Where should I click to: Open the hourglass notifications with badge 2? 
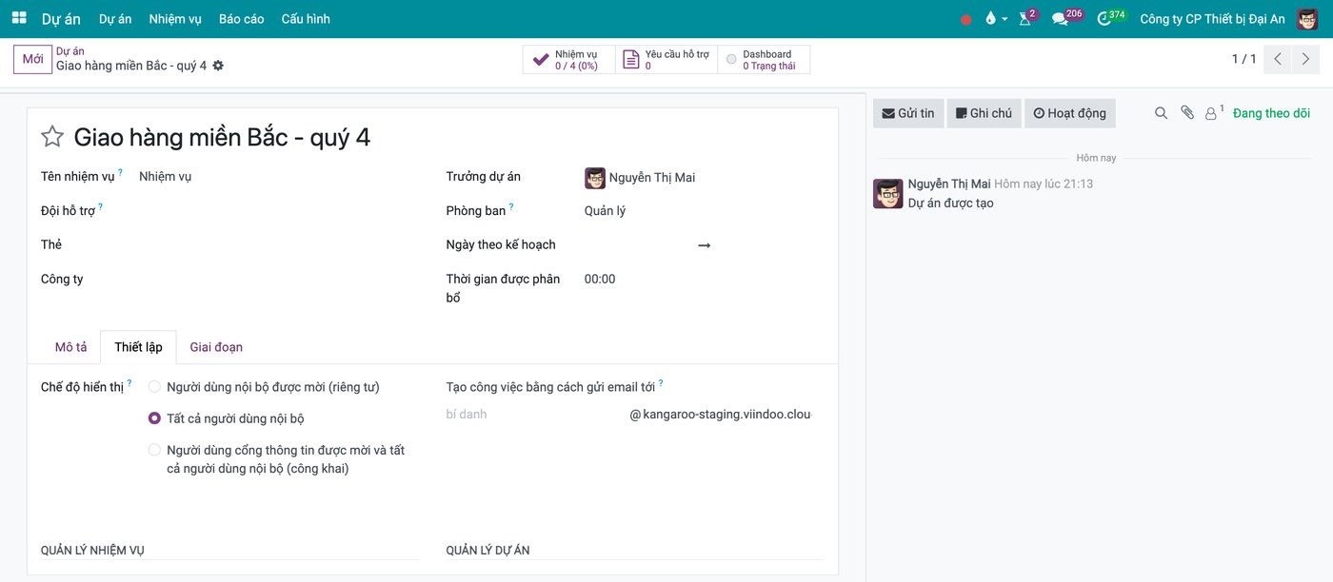click(1026, 18)
